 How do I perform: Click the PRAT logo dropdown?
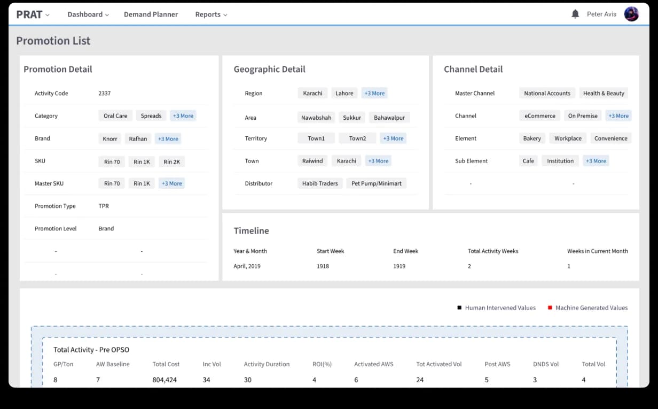tap(33, 14)
